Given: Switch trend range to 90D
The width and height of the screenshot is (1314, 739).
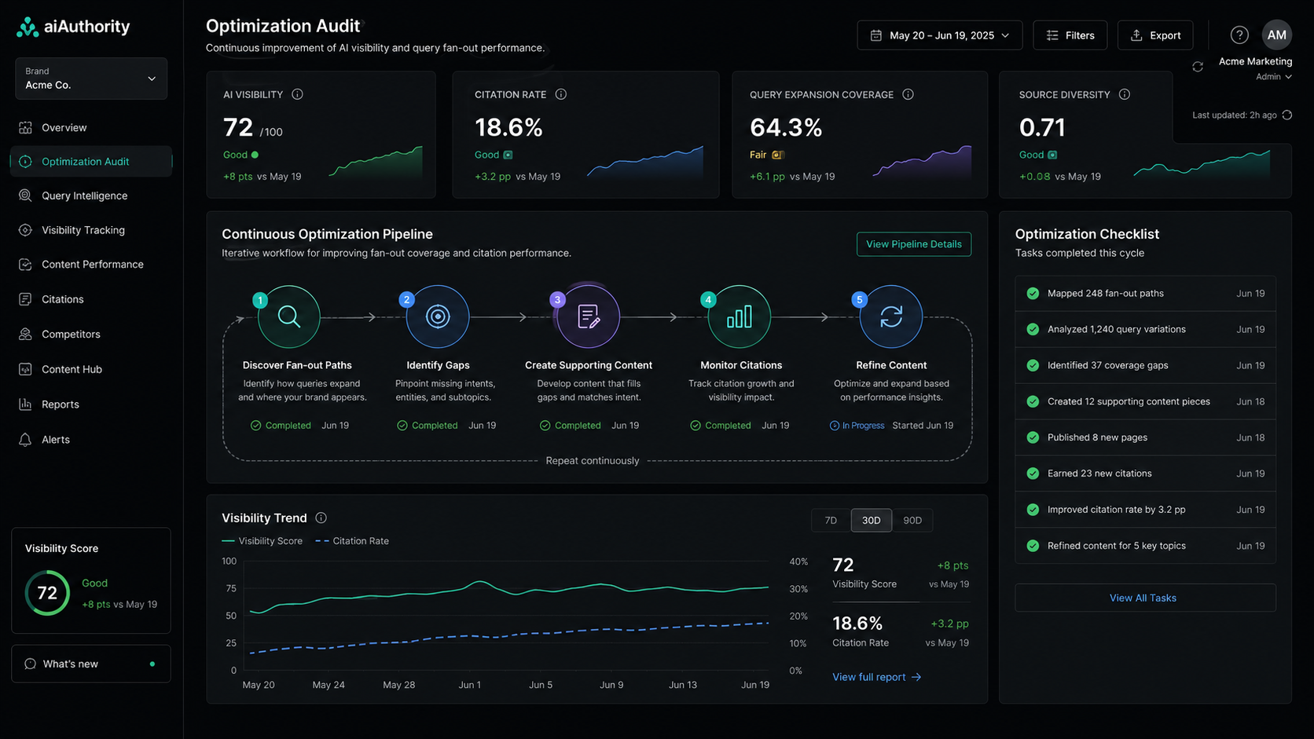Looking at the screenshot, I should click(x=912, y=520).
